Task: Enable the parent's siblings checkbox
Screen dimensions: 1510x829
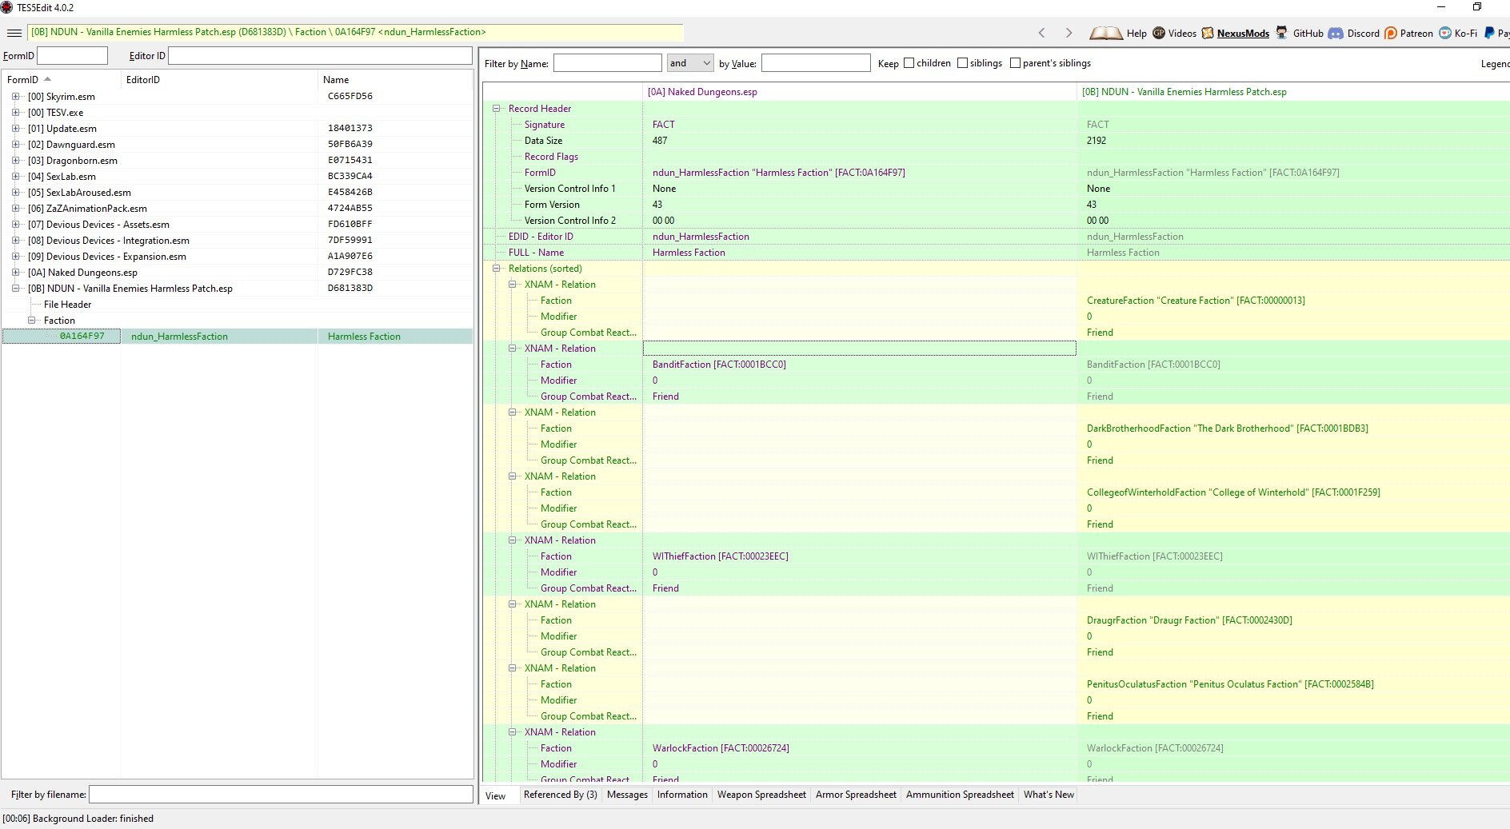Action: pos(1015,63)
